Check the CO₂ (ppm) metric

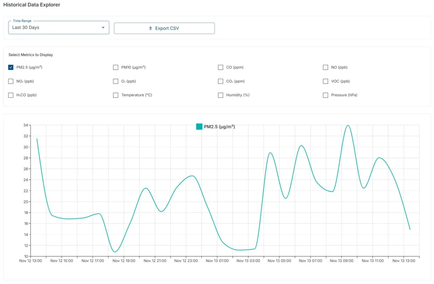point(220,81)
